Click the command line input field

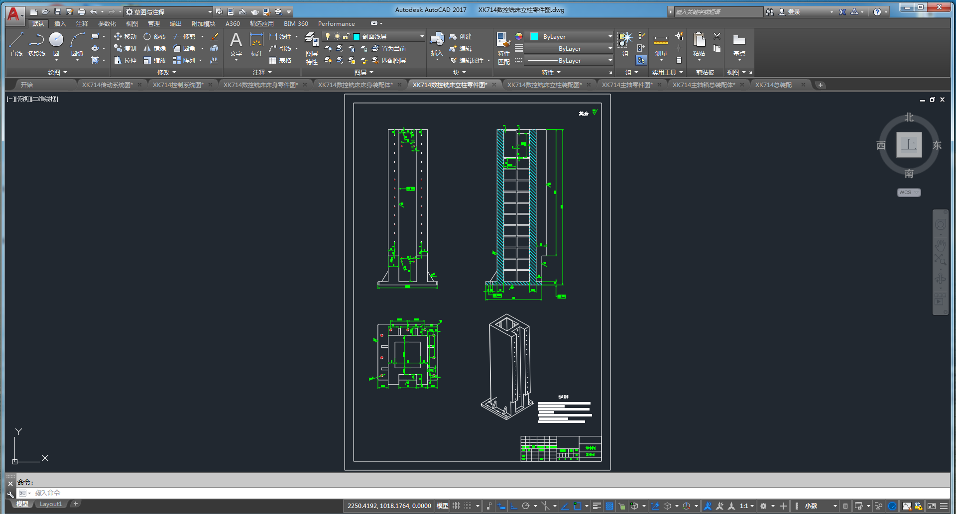483,493
